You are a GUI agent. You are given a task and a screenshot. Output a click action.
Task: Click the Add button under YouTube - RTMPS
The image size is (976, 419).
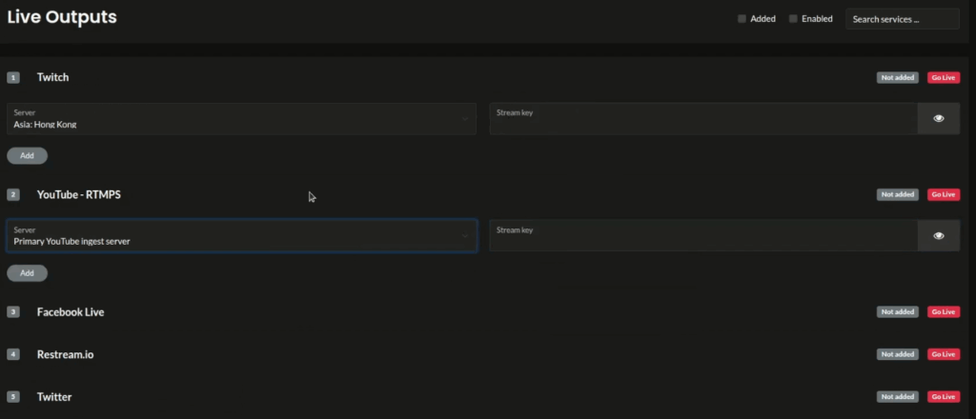click(x=27, y=273)
